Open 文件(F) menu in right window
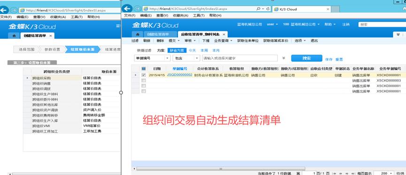 130,15
